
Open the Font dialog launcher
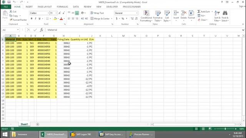coord(65,24)
